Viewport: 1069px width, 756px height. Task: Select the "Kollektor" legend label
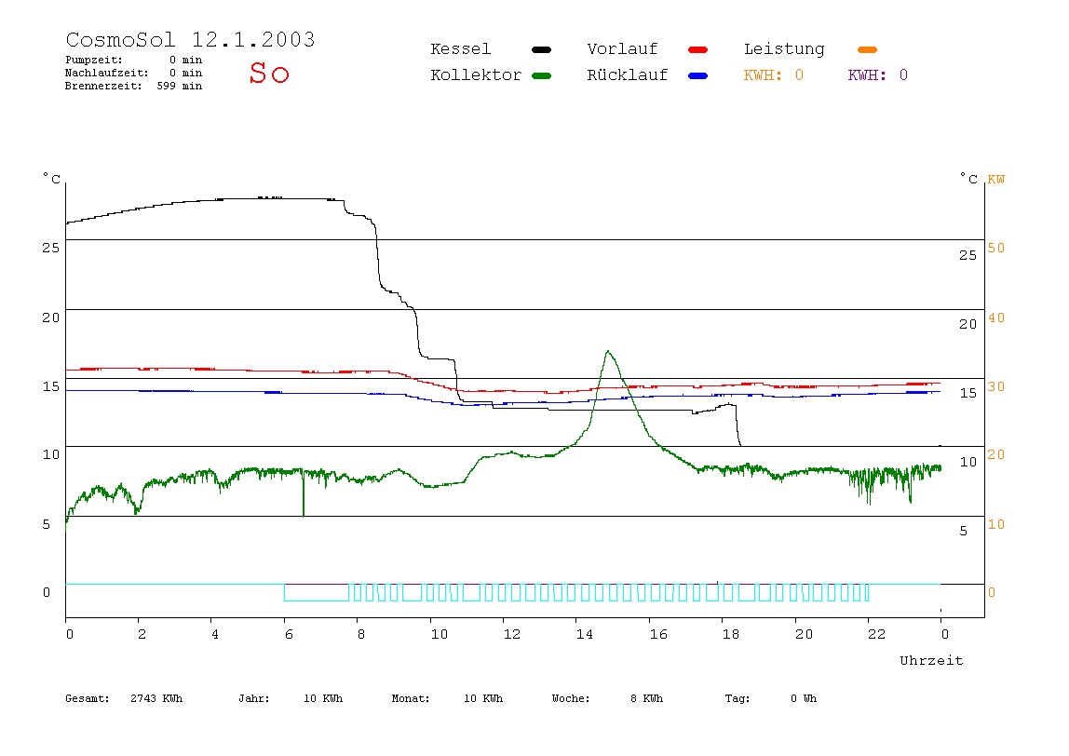coord(475,75)
